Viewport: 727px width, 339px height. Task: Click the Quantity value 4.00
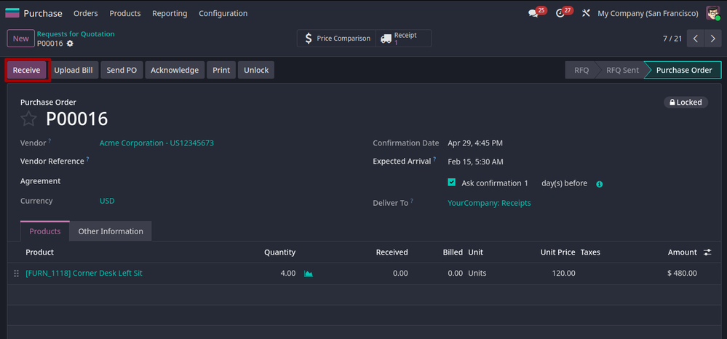(x=288, y=274)
